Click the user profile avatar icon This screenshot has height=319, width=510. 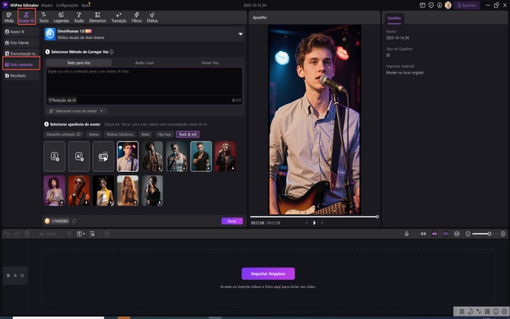(x=448, y=5)
